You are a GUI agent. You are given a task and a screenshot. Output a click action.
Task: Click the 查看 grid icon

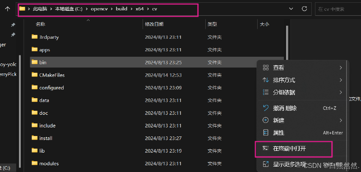click(266, 68)
